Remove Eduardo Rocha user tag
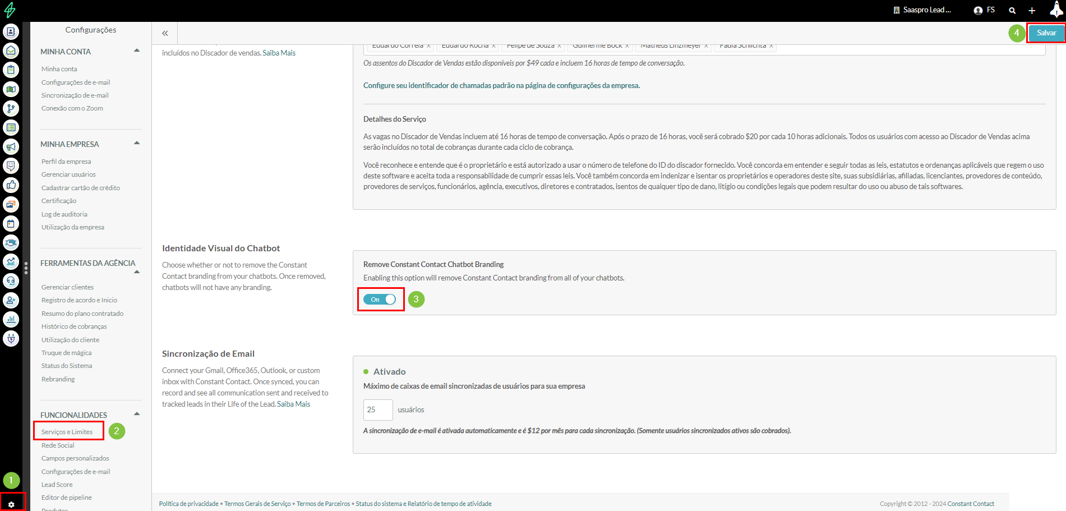The image size is (1066, 511). (x=493, y=46)
